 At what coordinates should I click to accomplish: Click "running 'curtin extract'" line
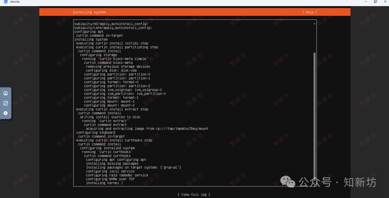coord(106,121)
